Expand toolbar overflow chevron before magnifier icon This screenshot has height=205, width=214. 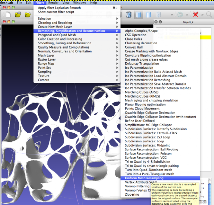[x=202, y=14]
